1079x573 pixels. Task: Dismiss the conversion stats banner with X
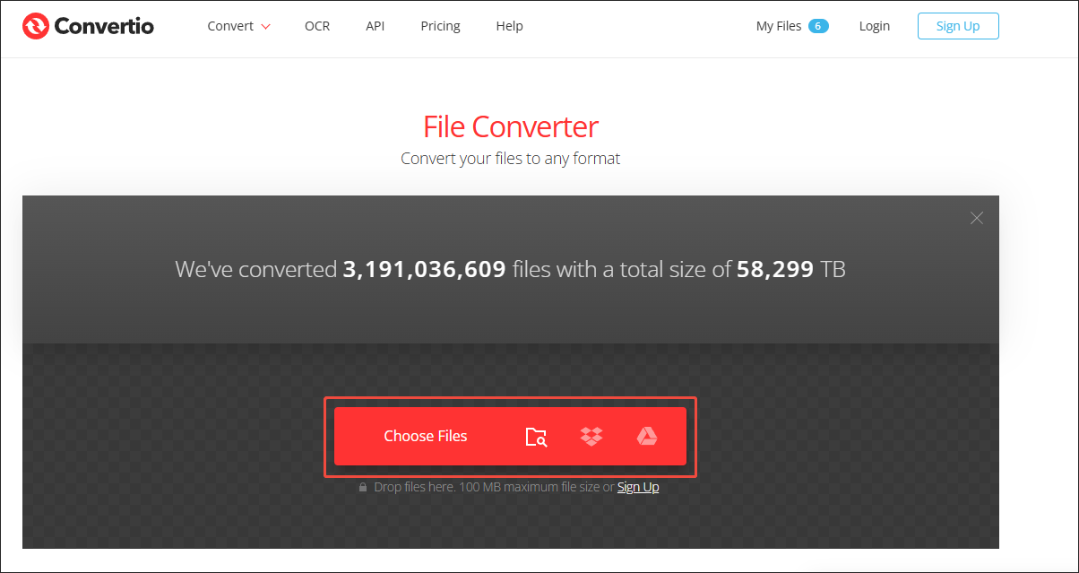(976, 218)
